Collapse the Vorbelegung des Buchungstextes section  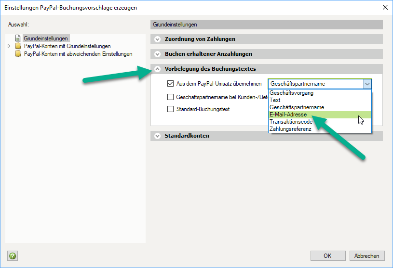tap(157, 69)
